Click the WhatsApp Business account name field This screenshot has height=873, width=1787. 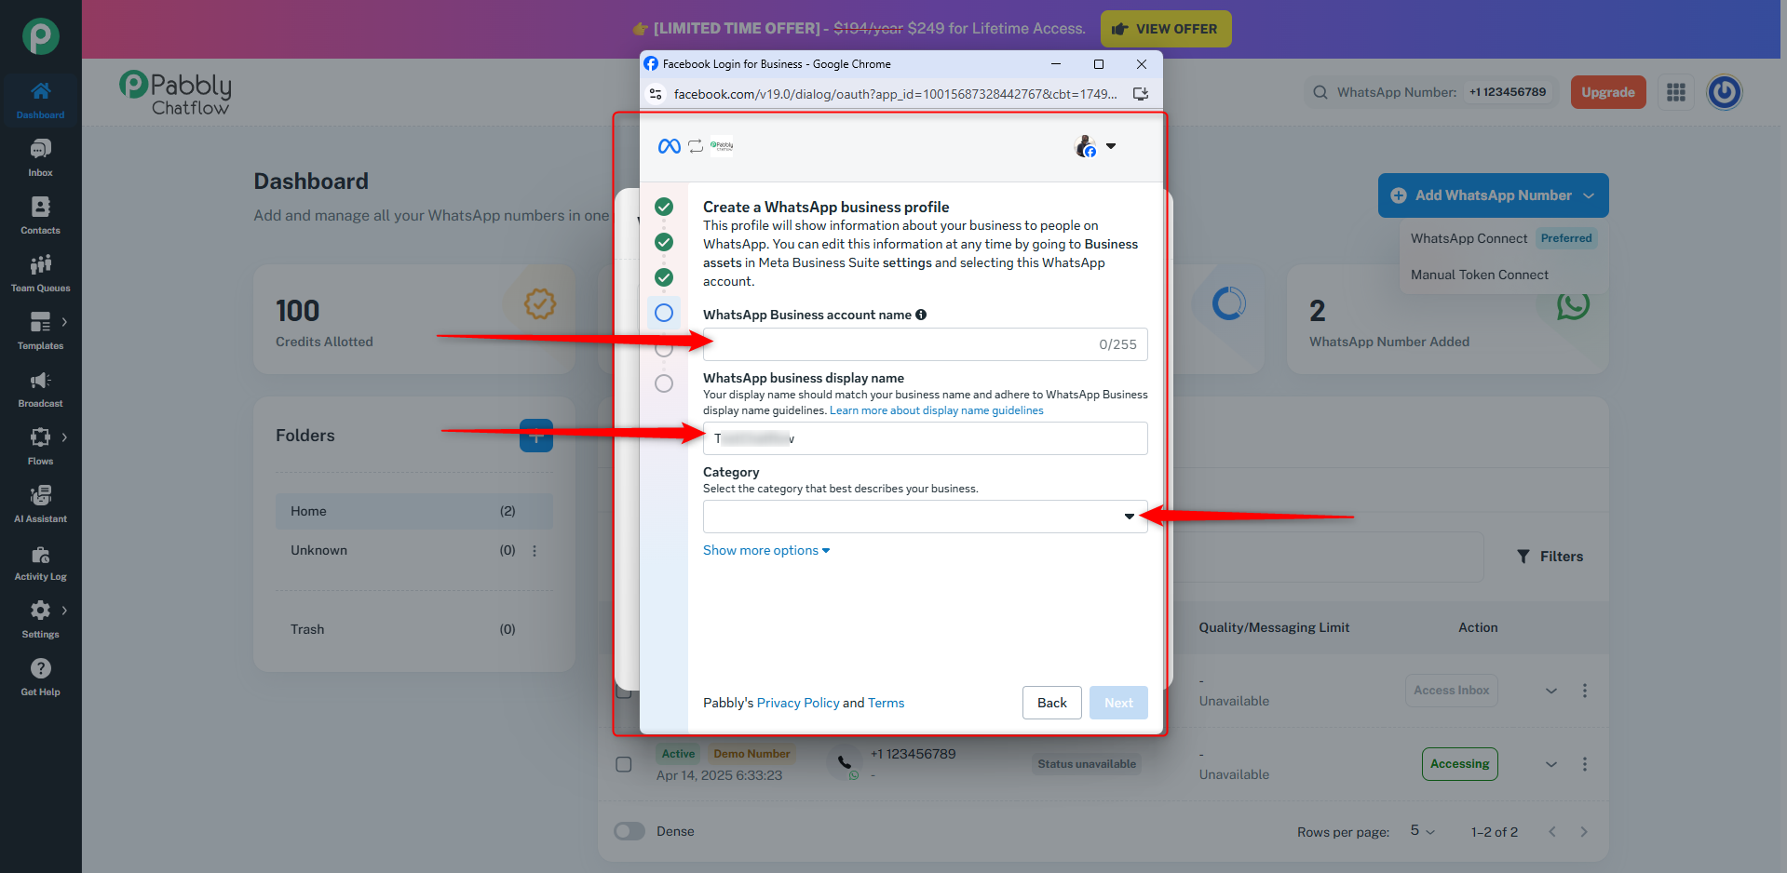click(926, 344)
